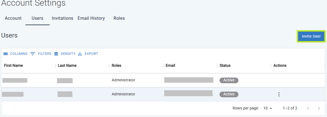This screenshot has width=327, height=117.
Task: Sort by Last Name column header
Action: pyautogui.click(x=67, y=65)
